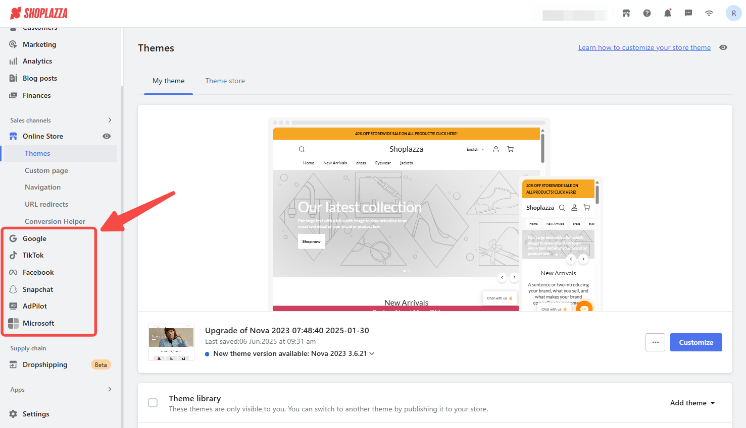Expand the Apps section chevron

(110, 389)
